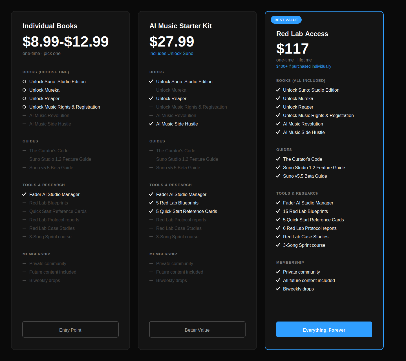Click the $117 price
The height and width of the screenshot is (361, 406).
pyautogui.click(x=292, y=49)
